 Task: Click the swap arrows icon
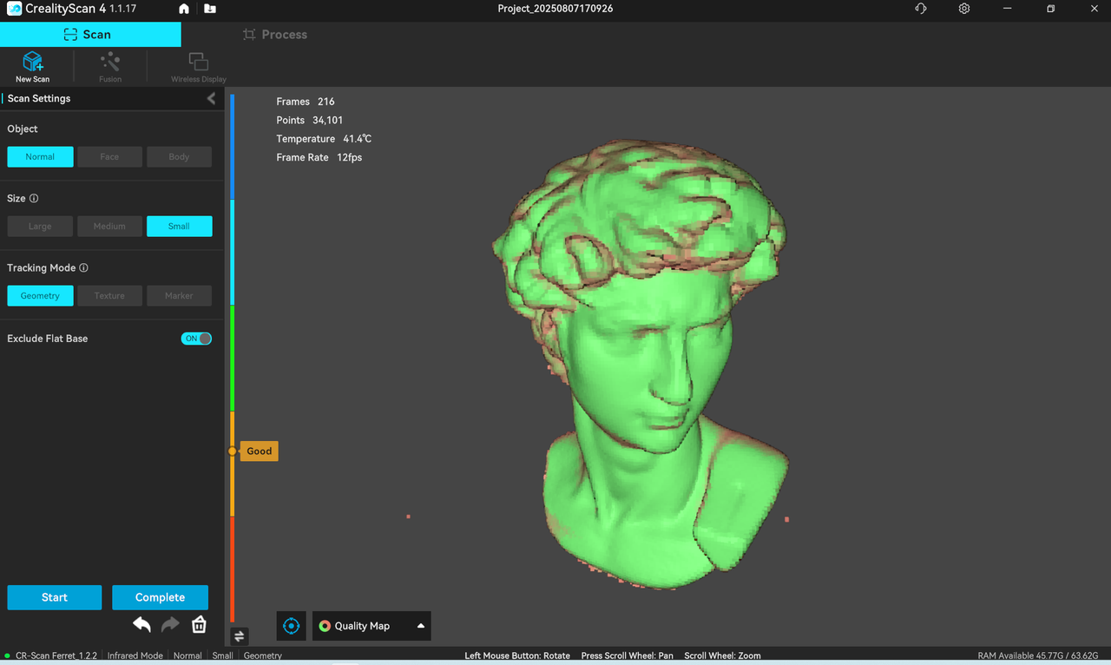point(240,636)
